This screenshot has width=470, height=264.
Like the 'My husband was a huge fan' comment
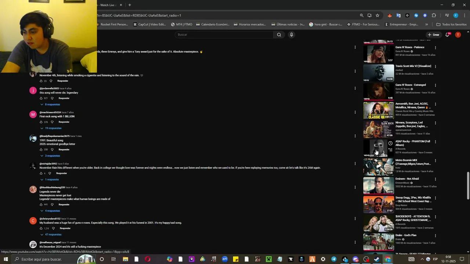point(41,228)
